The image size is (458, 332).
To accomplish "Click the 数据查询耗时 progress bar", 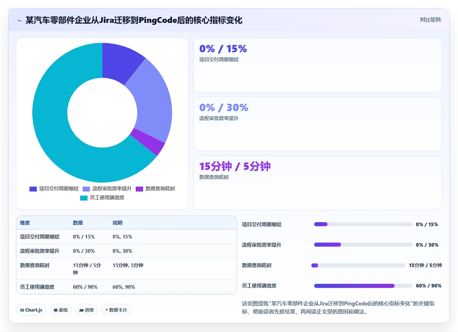I will (x=358, y=265).
